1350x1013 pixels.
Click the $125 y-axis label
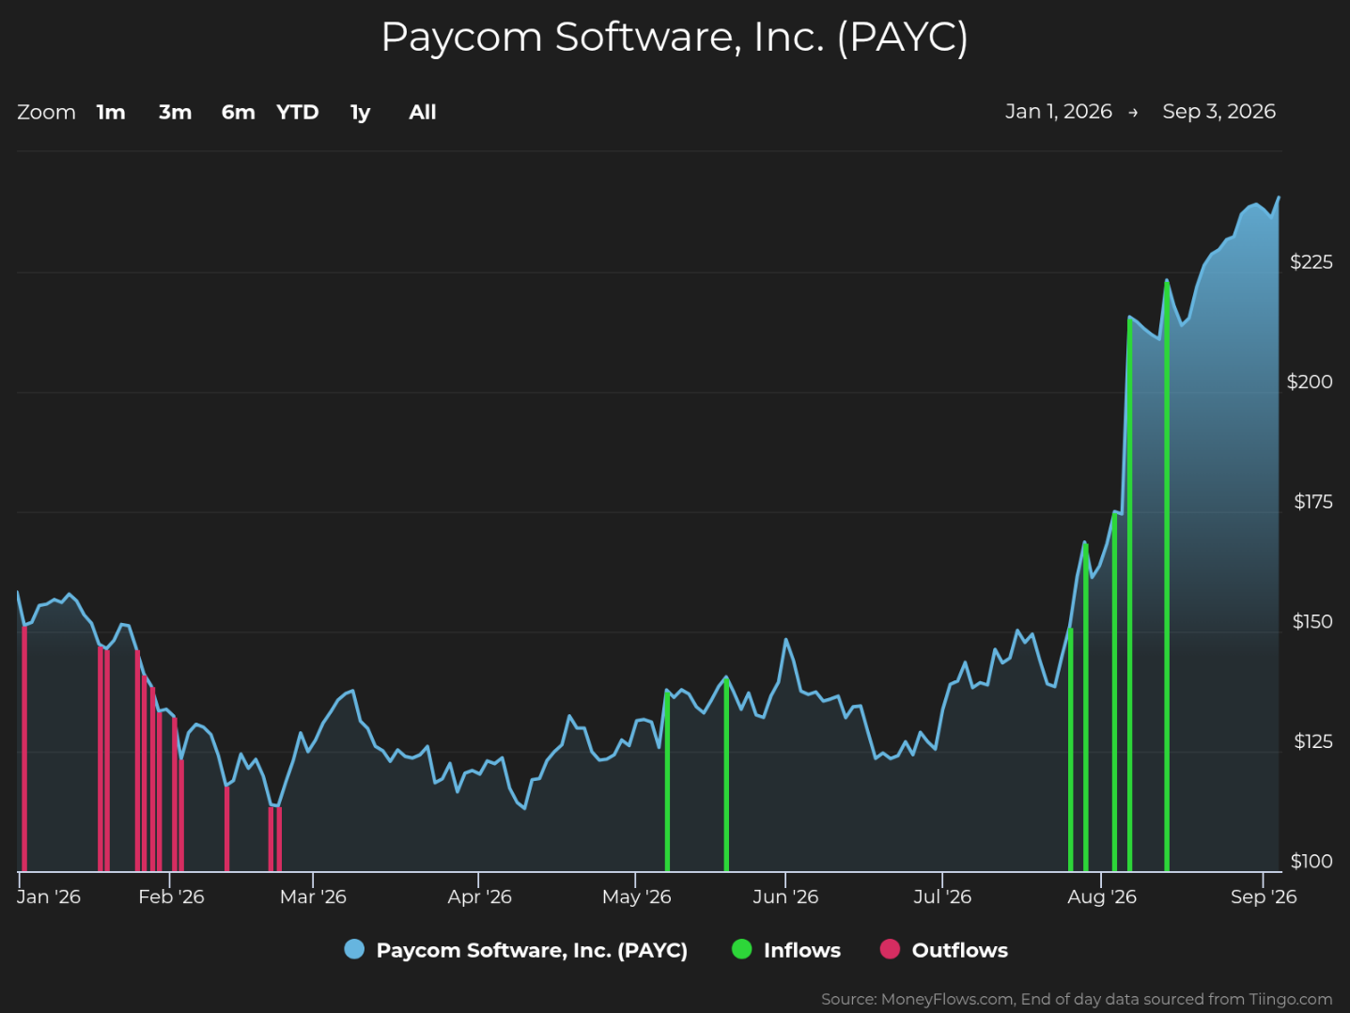click(x=1313, y=741)
